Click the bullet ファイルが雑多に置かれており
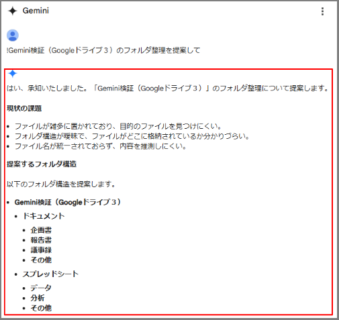339x320 pixels. (118, 126)
